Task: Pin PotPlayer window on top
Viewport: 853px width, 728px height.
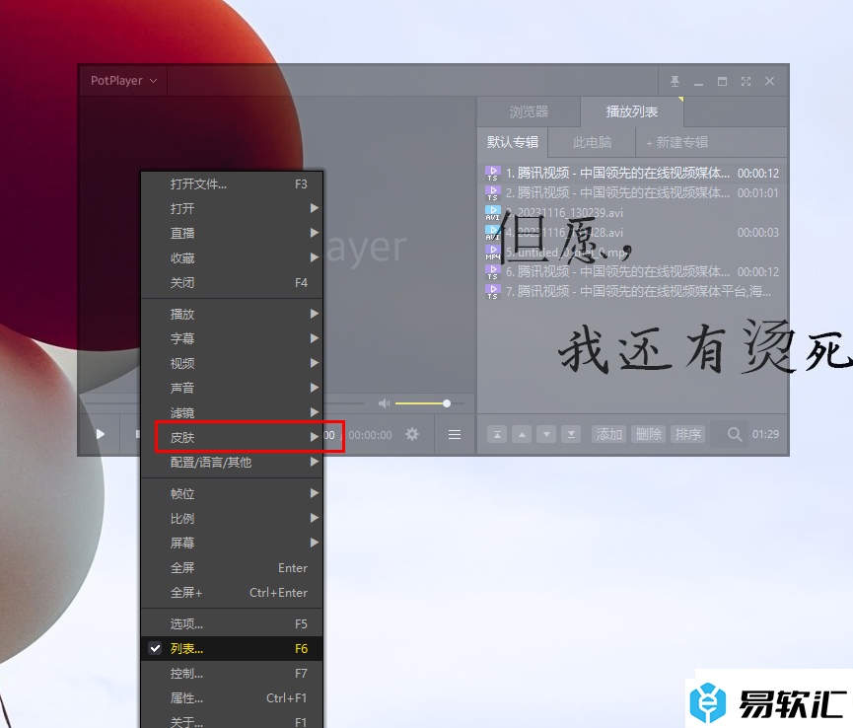Action: click(x=675, y=82)
